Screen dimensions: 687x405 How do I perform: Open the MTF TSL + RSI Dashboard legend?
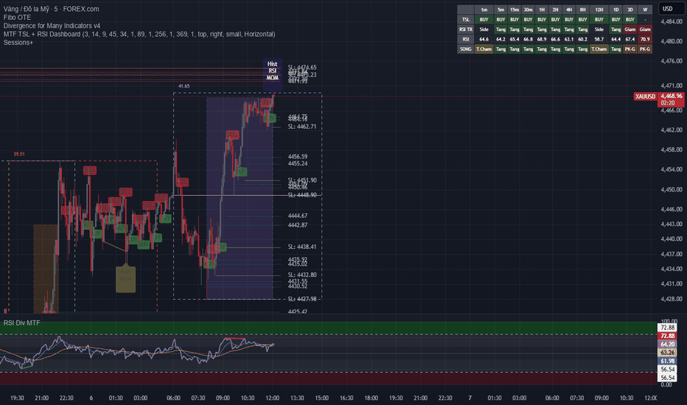point(139,34)
